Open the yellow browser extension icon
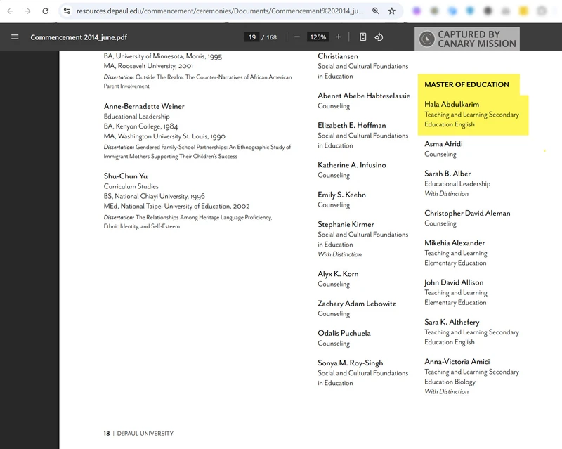This screenshot has height=449, width=562. pos(523,11)
